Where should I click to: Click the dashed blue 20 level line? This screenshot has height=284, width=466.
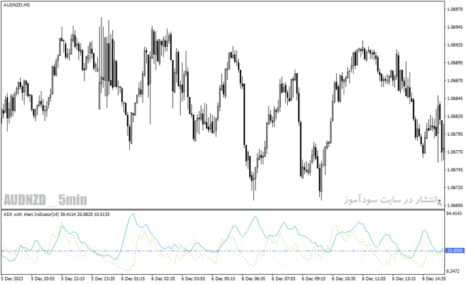coord(223,251)
